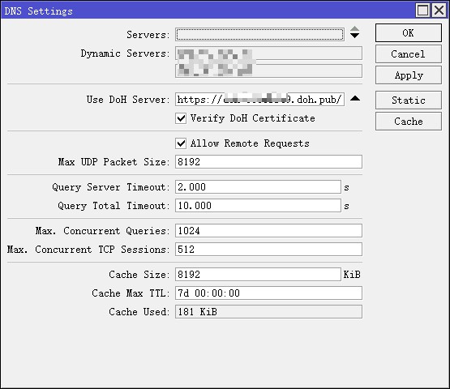Click the Cache Used value 181 KiB
Screen dimensions: 450x389
[268, 312]
